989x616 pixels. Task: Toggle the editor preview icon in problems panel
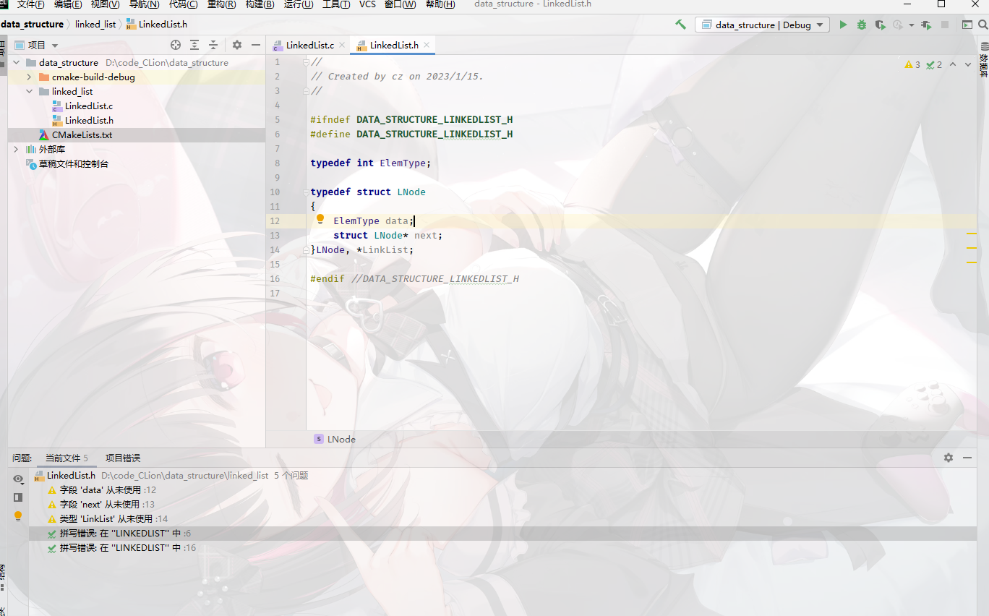click(18, 497)
